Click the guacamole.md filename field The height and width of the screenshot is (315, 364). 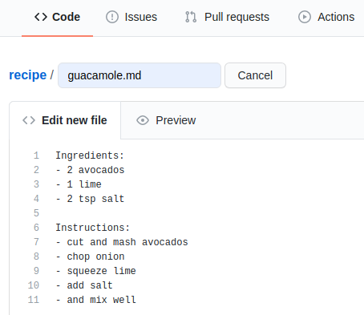click(x=140, y=75)
